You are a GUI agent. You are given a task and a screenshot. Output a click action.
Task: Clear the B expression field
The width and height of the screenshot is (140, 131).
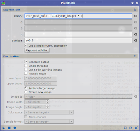pyautogui.click(x=135, y=28)
